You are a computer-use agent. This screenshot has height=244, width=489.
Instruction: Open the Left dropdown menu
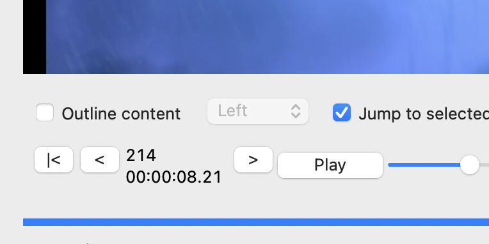pos(258,111)
